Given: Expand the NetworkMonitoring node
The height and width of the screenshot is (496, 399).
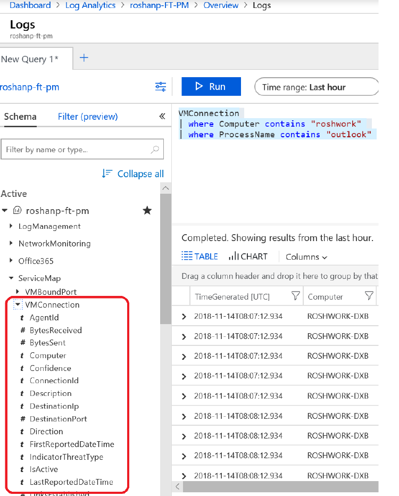Looking at the screenshot, I should click(11, 243).
